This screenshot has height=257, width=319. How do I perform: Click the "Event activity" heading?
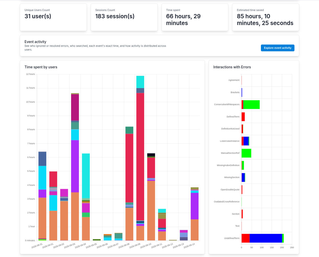point(35,42)
